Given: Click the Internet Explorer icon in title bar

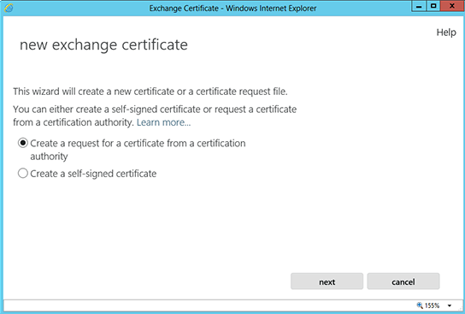Looking at the screenshot, I should [9, 8].
